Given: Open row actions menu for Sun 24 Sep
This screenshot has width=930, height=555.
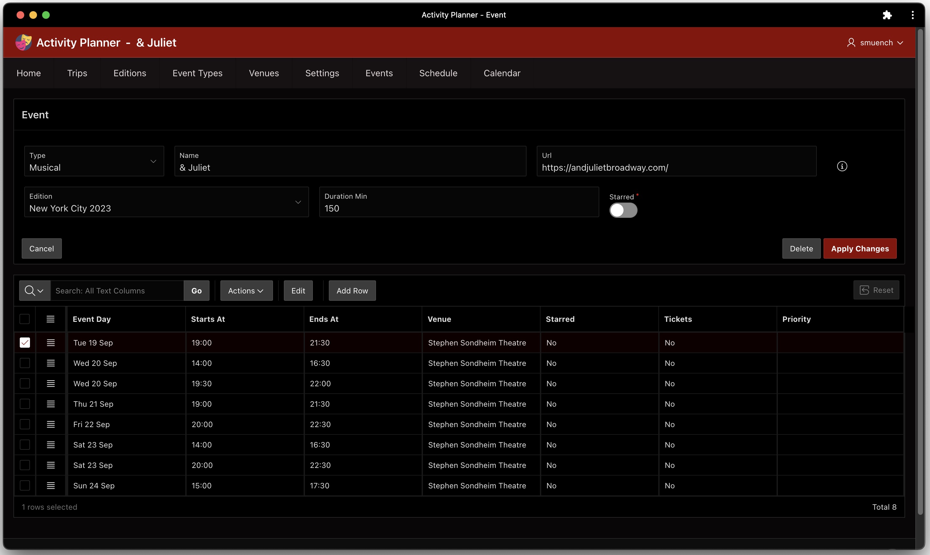Looking at the screenshot, I should pyautogui.click(x=50, y=485).
